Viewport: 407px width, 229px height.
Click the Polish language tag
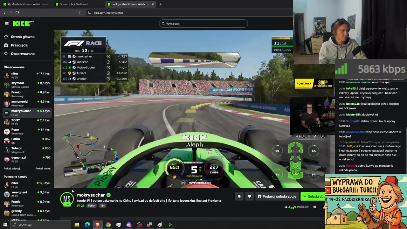pyautogui.click(x=92, y=205)
